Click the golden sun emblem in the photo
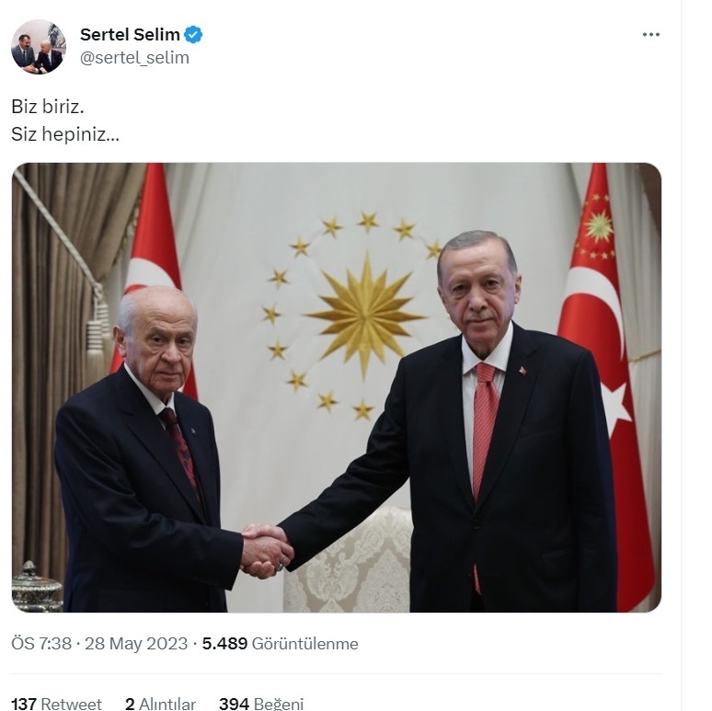The height and width of the screenshot is (711, 712). click(365, 315)
